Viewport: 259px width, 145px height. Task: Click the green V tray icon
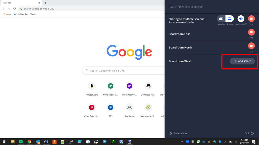pos(198,142)
